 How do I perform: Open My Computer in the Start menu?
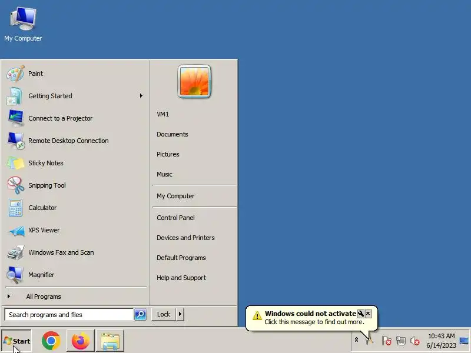coord(175,196)
